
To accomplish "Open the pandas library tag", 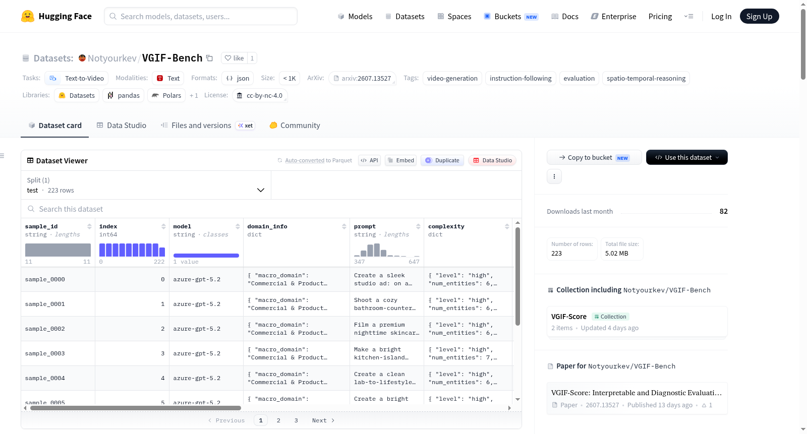I will (124, 95).
